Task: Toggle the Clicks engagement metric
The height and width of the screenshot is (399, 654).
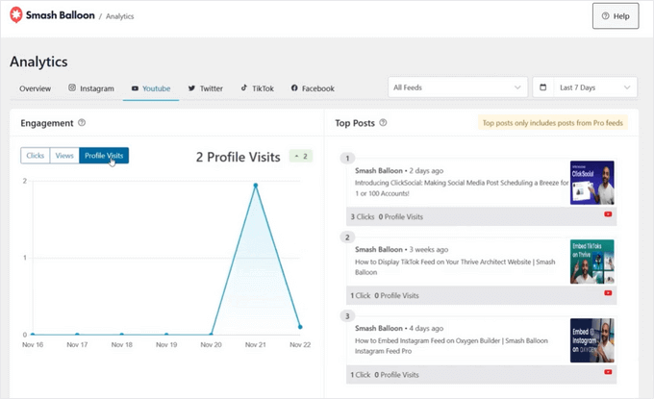Action: point(36,155)
